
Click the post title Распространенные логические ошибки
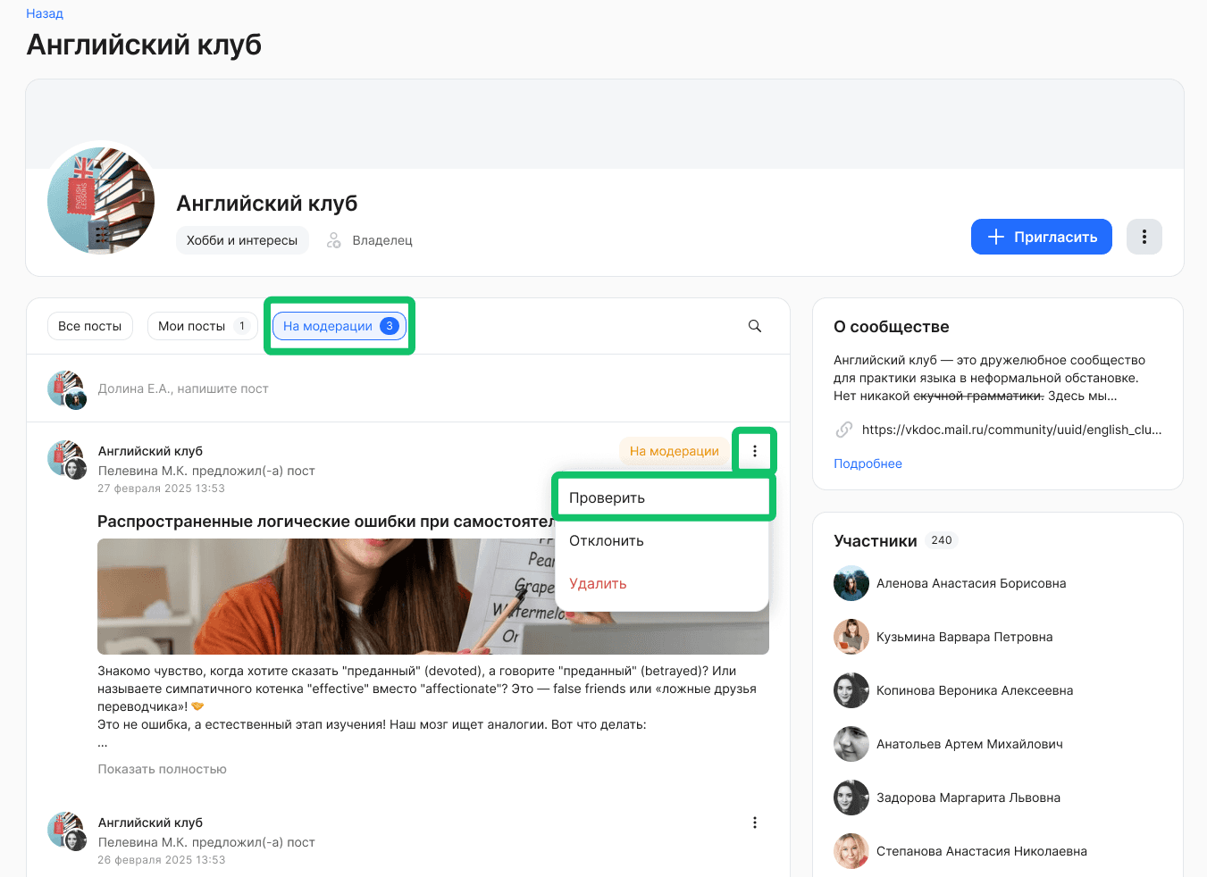coord(326,521)
